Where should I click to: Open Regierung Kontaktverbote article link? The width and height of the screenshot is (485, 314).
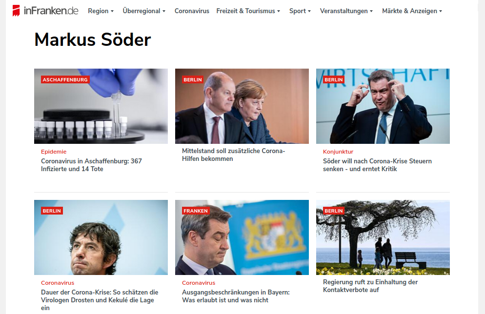point(370,286)
